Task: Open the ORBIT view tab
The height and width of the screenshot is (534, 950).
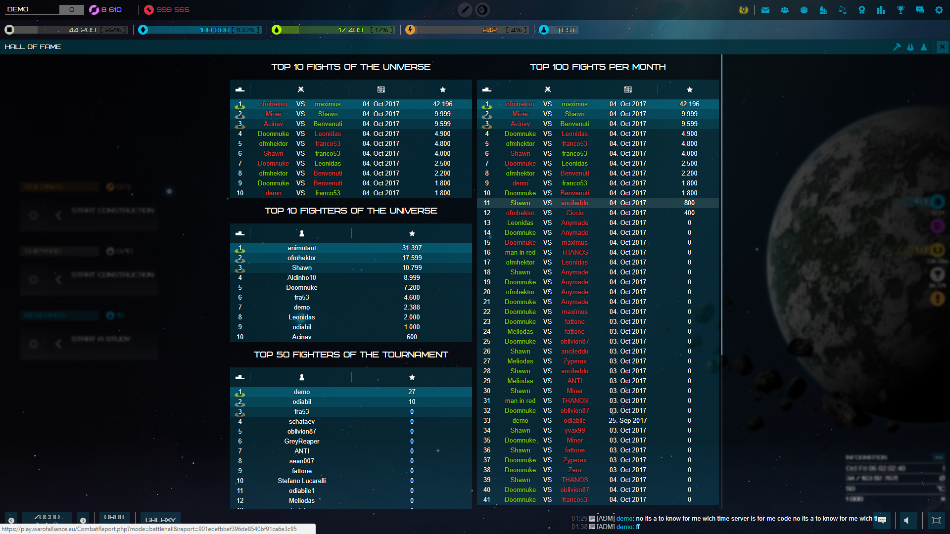Action: pyautogui.click(x=115, y=517)
